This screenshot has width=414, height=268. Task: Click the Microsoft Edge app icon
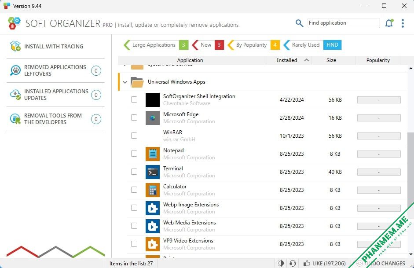(153, 118)
